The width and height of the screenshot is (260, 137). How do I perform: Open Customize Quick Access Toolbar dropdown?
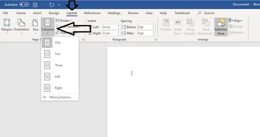[59, 5]
